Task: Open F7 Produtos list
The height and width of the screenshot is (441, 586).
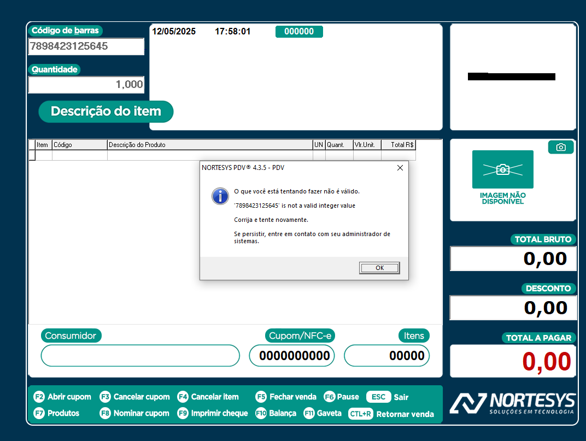Action: (x=56, y=414)
